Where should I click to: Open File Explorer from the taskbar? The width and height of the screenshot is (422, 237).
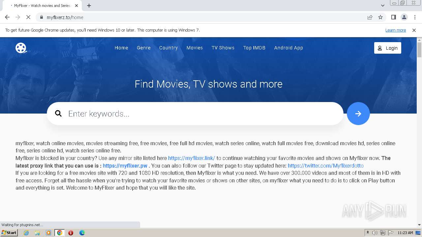click(37, 233)
